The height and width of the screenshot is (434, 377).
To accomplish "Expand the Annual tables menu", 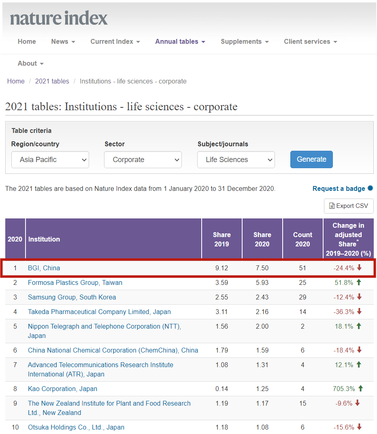I will (x=180, y=41).
